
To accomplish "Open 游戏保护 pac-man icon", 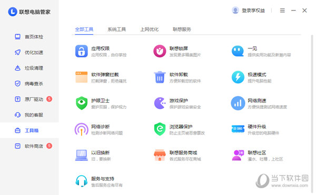I will coord(160,103).
